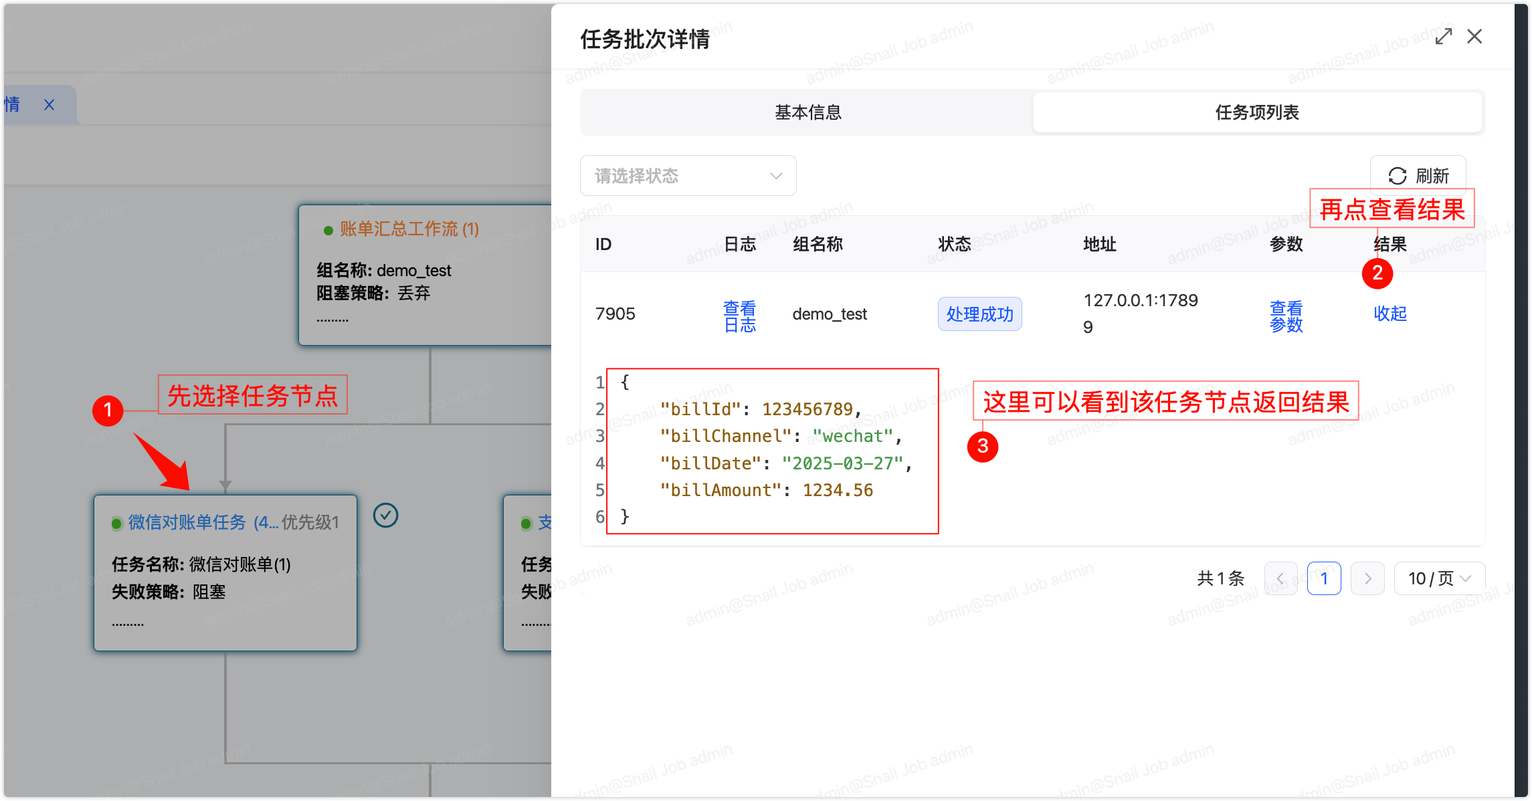The width and height of the screenshot is (1532, 801).
Task: Go to previous page arrow
Action: point(1280,578)
